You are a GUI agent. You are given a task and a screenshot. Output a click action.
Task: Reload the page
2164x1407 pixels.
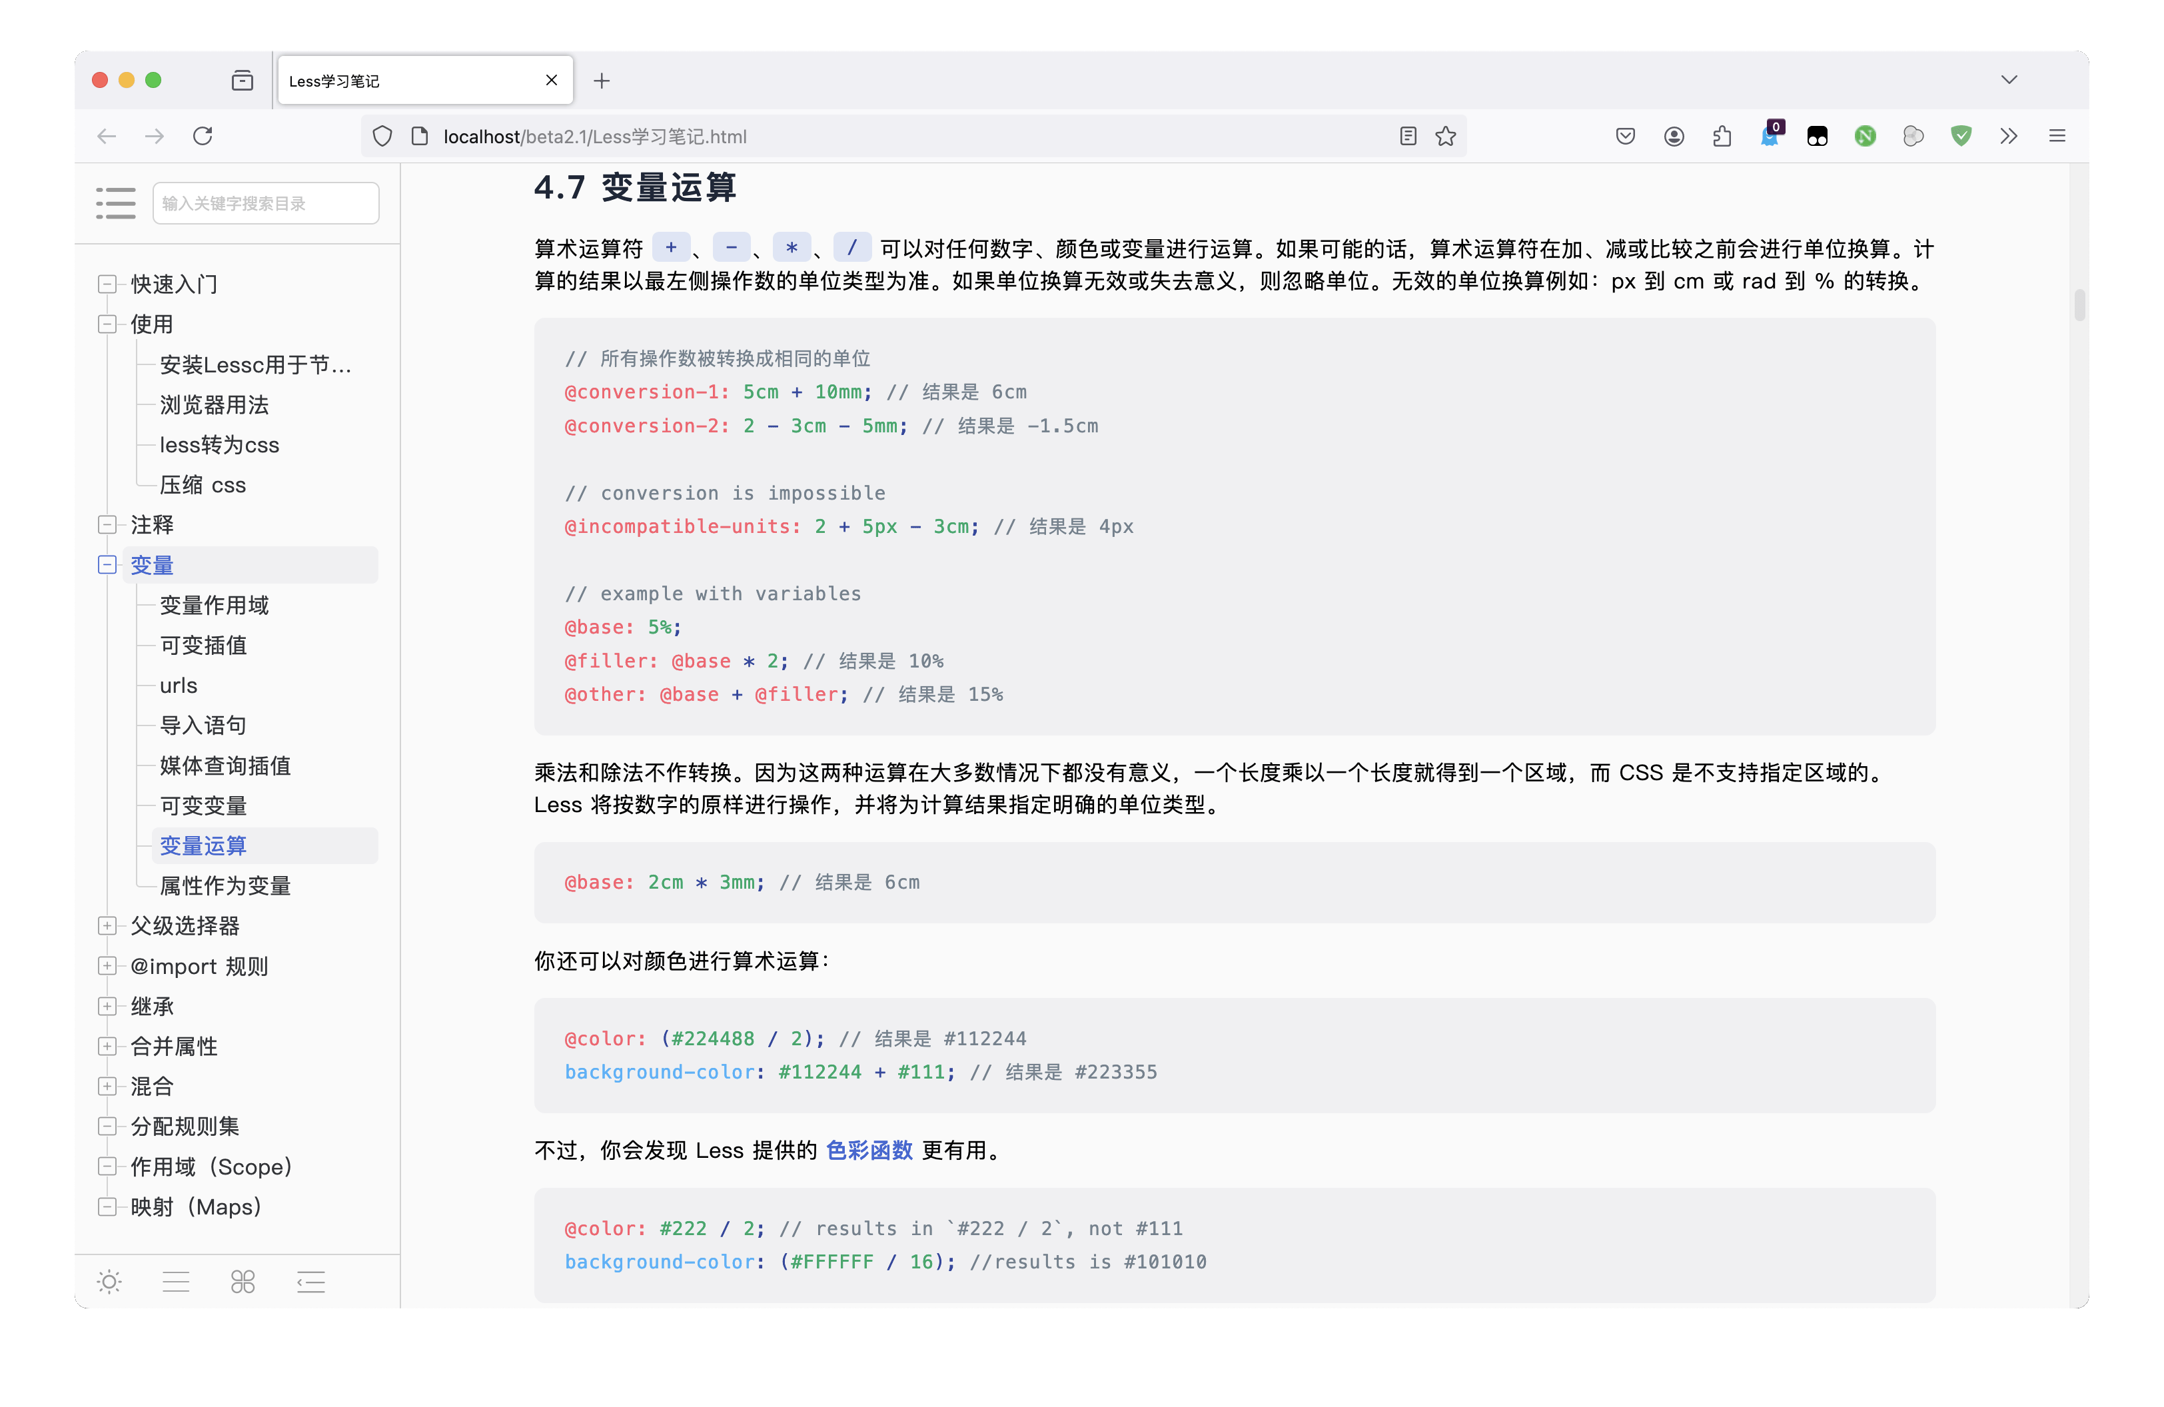pyautogui.click(x=203, y=137)
